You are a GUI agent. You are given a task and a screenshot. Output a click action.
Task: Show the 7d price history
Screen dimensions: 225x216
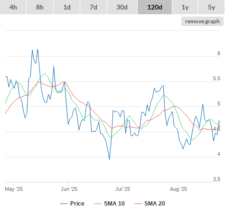pos(94,7)
